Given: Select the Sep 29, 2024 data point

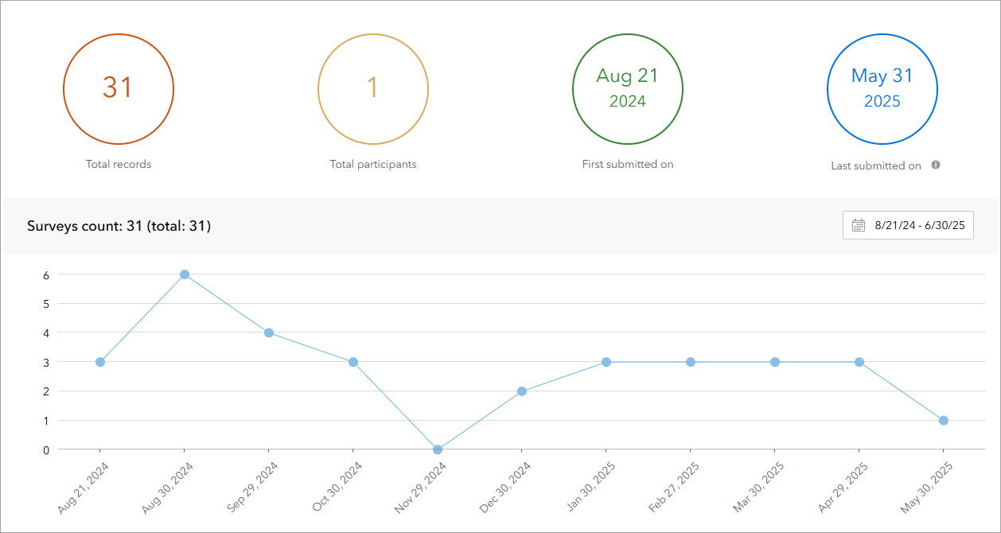Looking at the screenshot, I should [x=269, y=333].
